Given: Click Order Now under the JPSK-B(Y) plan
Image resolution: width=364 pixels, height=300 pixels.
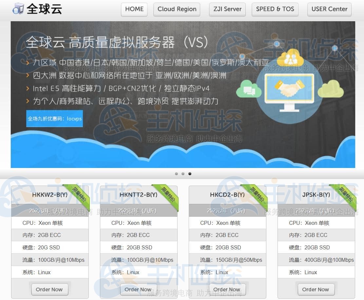Looking at the screenshot, I should click(x=316, y=289).
